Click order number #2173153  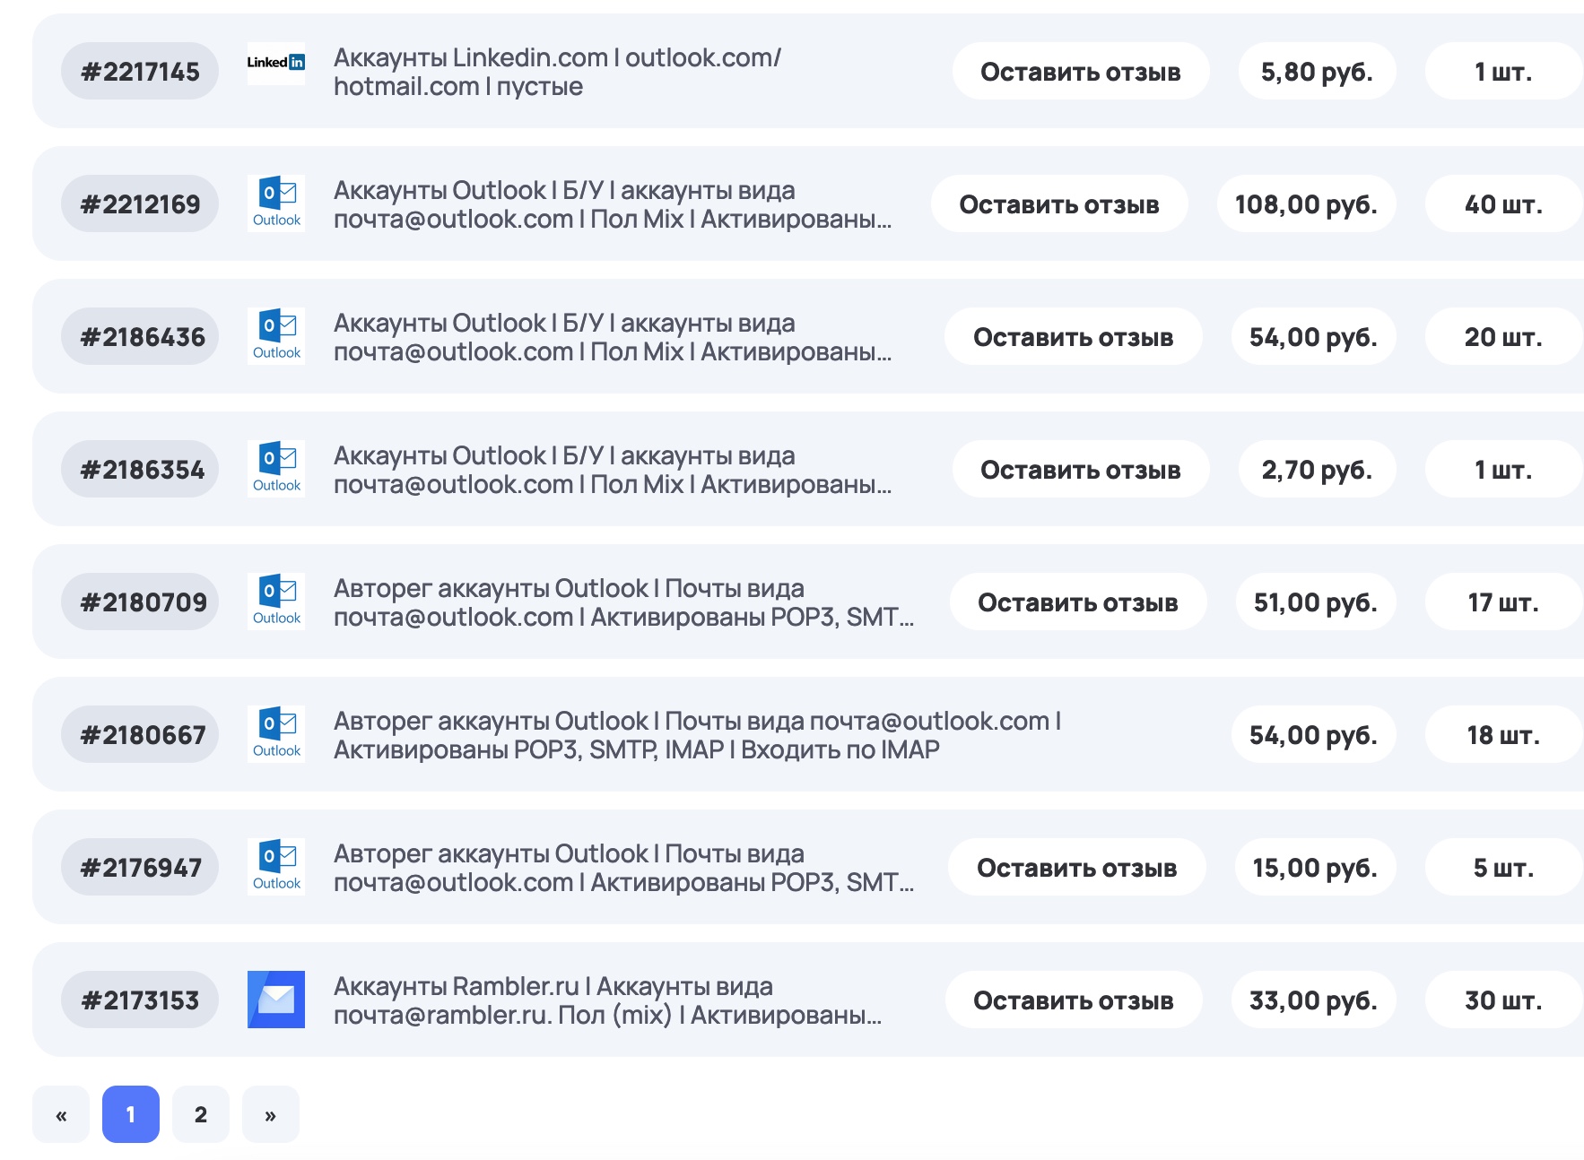tap(140, 1000)
